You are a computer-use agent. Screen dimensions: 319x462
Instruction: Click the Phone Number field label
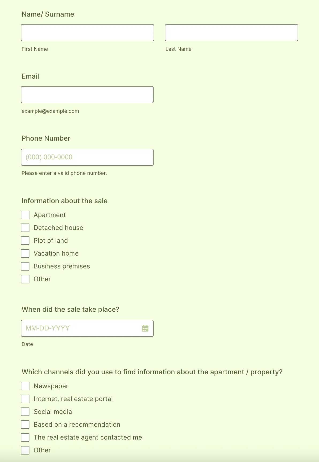pyautogui.click(x=46, y=138)
